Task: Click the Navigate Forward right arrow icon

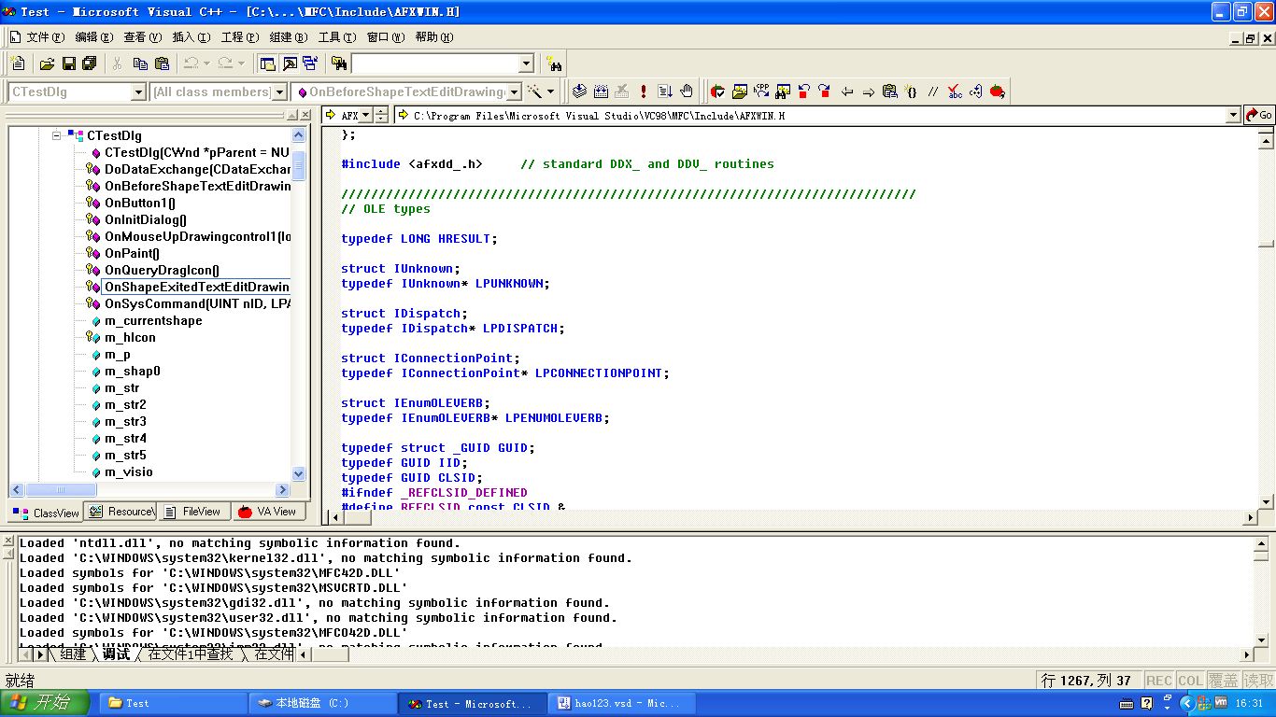Action: click(869, 91)
